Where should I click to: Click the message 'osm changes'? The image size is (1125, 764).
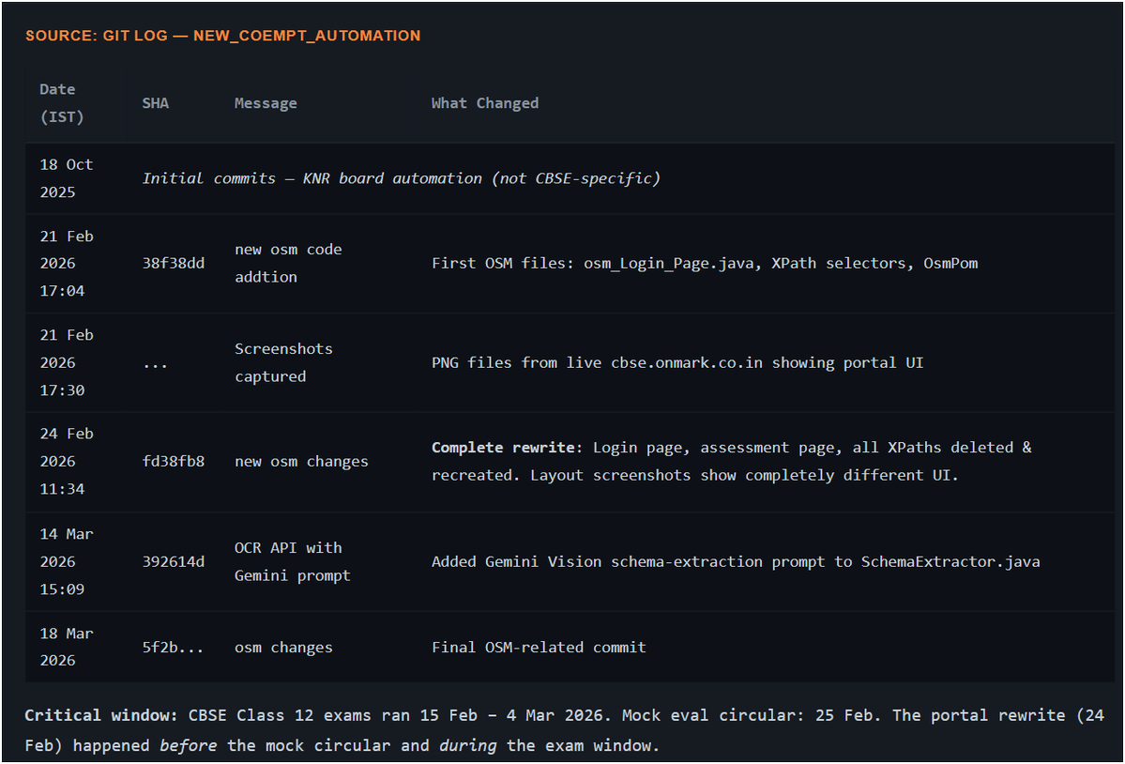283,647
